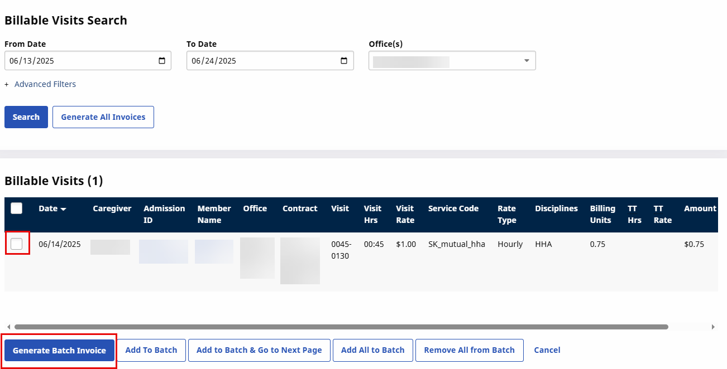Click Remove All from Batch button

tap(469, 350)
